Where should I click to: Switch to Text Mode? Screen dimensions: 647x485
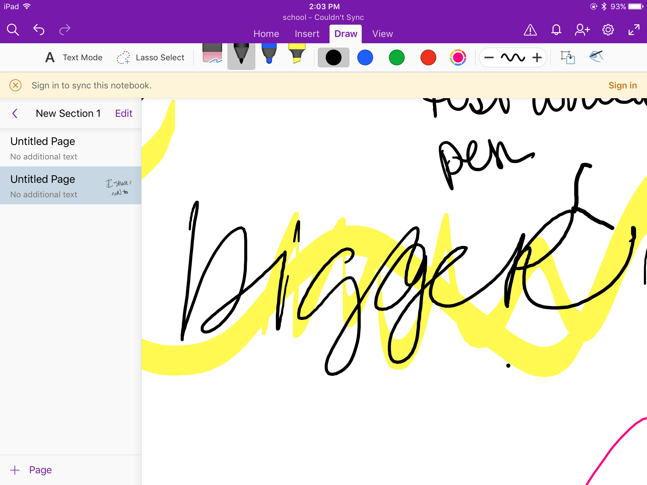coord(74,57)
